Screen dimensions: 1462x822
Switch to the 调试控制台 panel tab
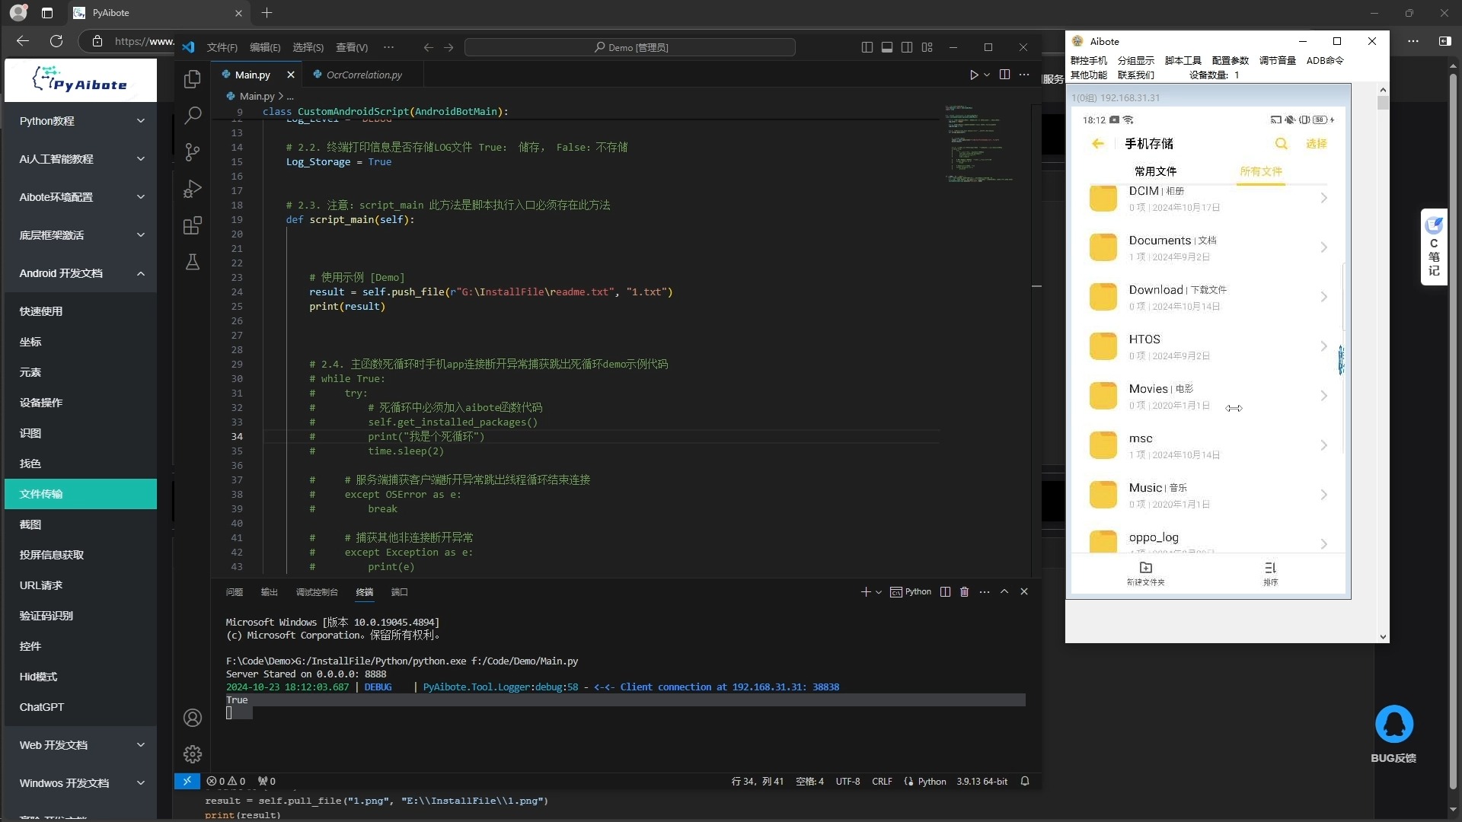(317, 591)
